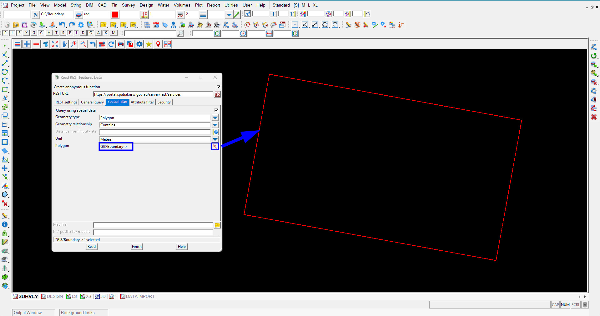Click the red map pin icon
Image resolution: width=600 pixels, height=316 pixels.
pos(158,44)
